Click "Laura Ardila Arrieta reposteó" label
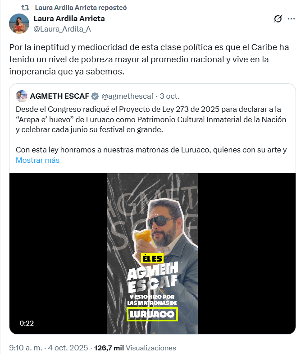The width and height of the screenshot is (301, 354). [x=81, y=8]
